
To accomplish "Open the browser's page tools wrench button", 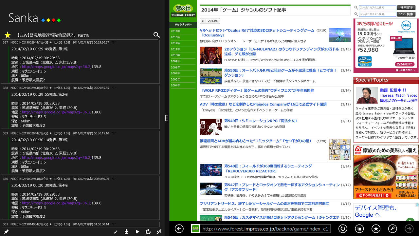I will (x=392, y=228).
